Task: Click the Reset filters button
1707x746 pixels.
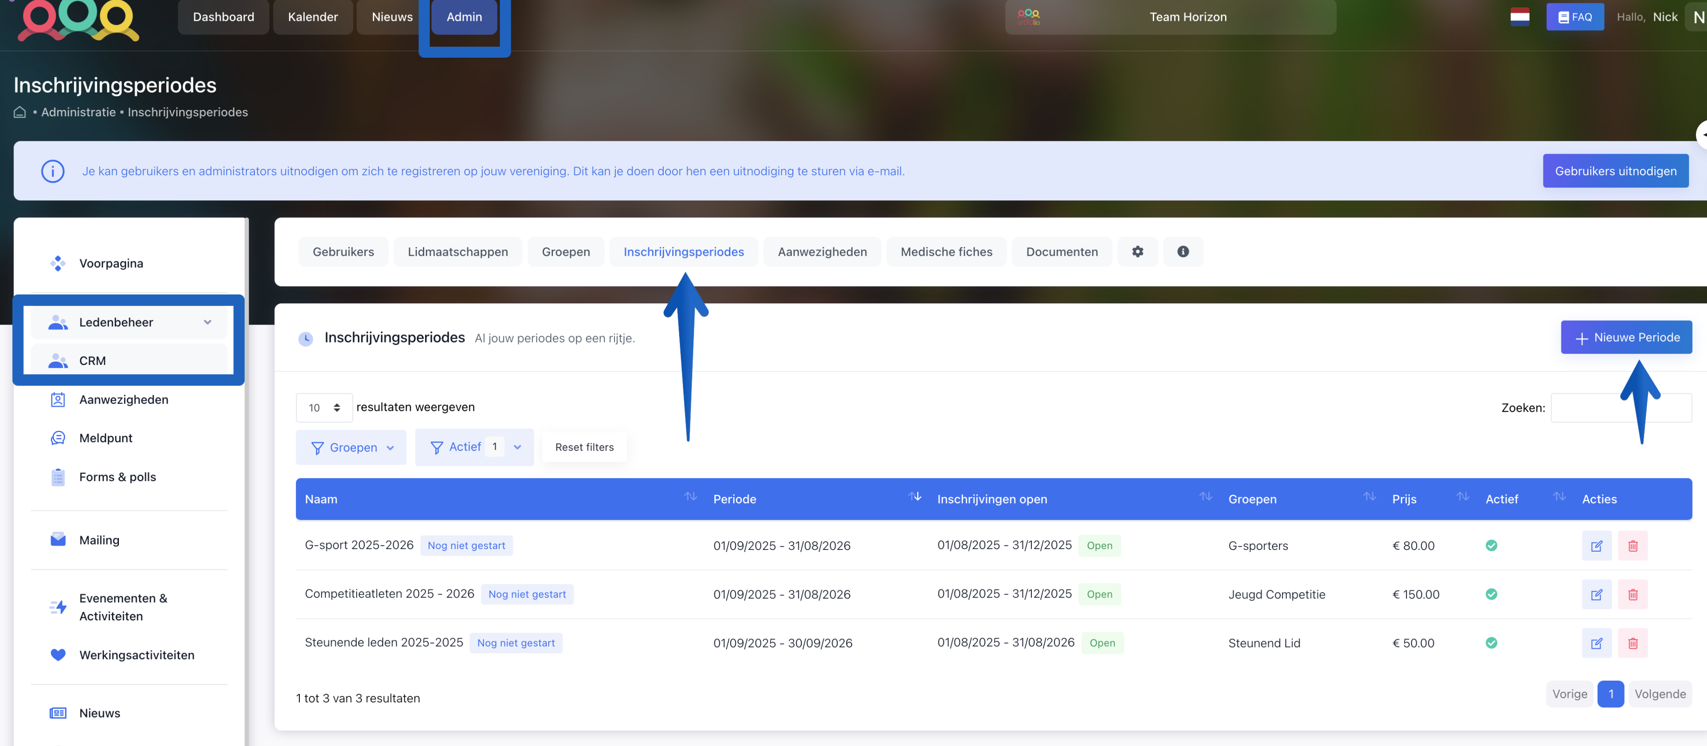Action: pos(584,447)
